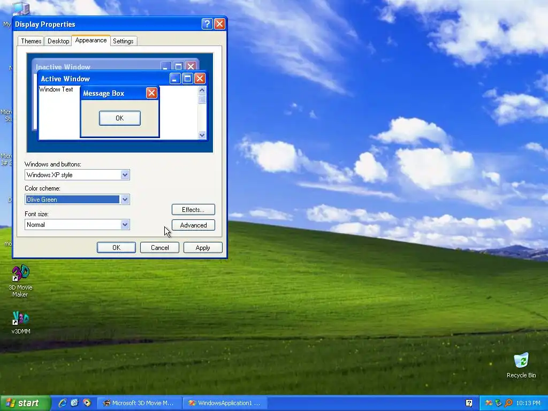Launch Internet Explorer from Quick Launch
Image resolution: width=548 pixels, height=411 pixels.
tap(63, 403)
